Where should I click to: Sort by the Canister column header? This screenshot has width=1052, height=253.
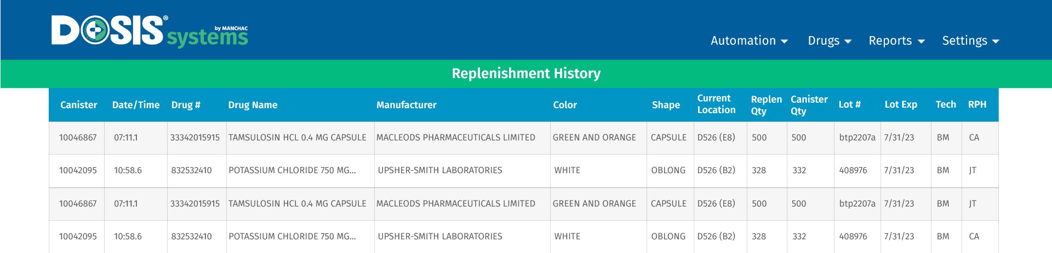tap(78, 105)
